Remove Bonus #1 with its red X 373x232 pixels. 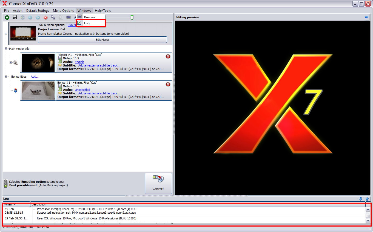coord(168,84)
